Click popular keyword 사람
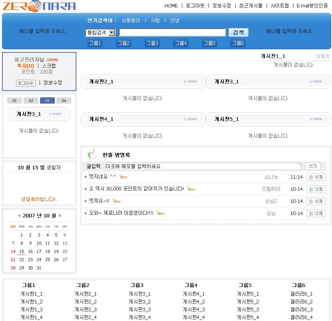Viewport: 332px width, 321px height. tap(155, 20)
